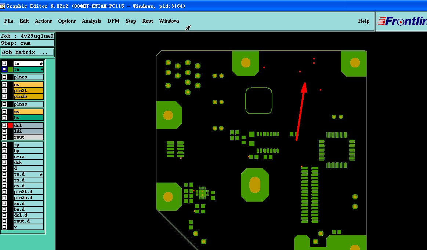Select layer name bp
The image size is (427, 250).
click(29, 151)
